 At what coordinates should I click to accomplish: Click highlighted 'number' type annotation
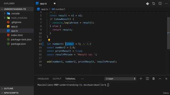pyautogui.click(x=70, y=44)
